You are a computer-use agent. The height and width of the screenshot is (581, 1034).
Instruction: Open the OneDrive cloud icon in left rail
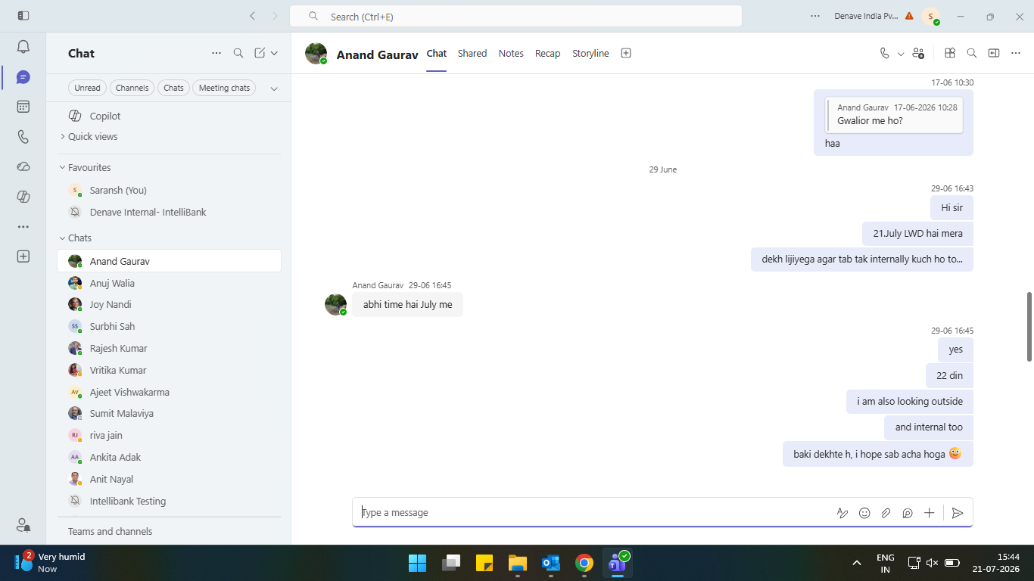click(23, 166)
